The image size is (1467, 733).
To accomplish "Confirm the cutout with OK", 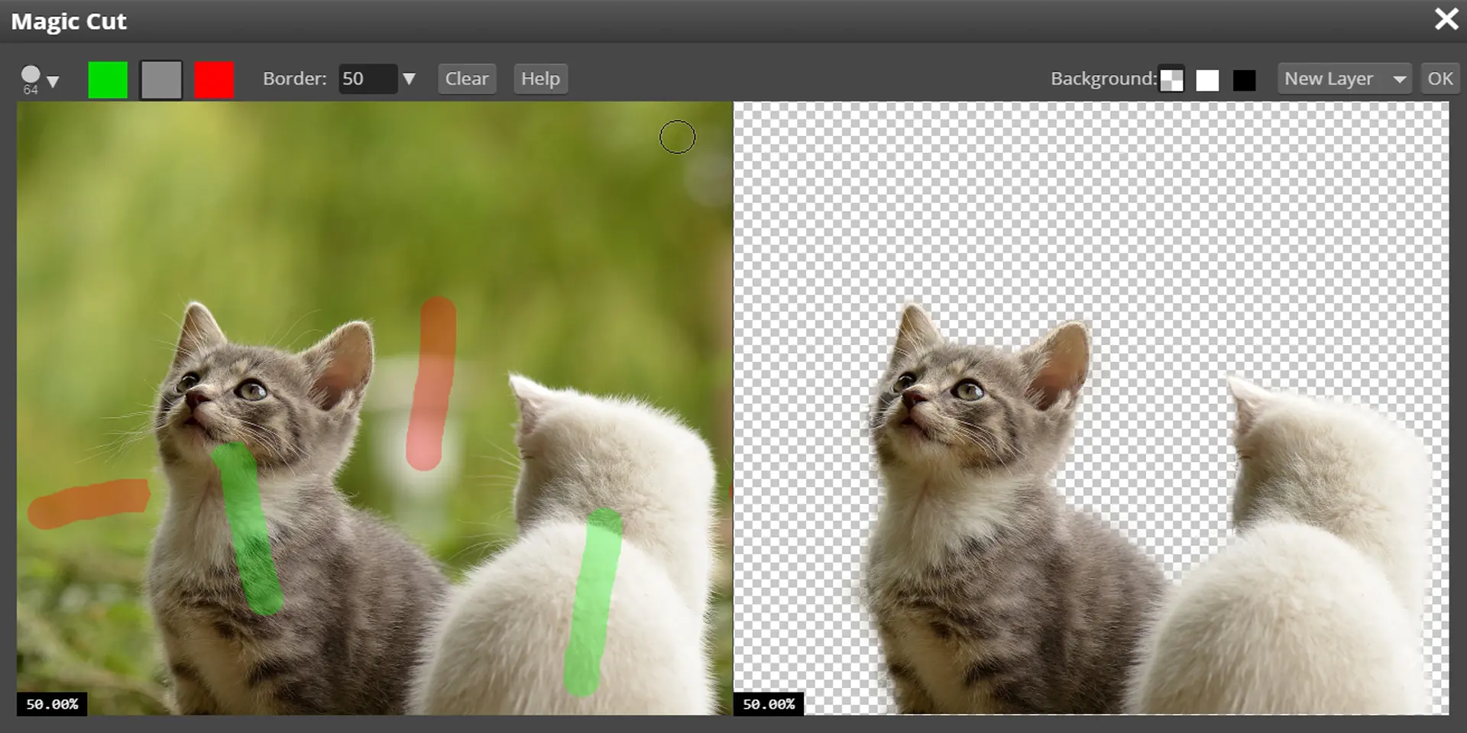I will click(1439, 79).
